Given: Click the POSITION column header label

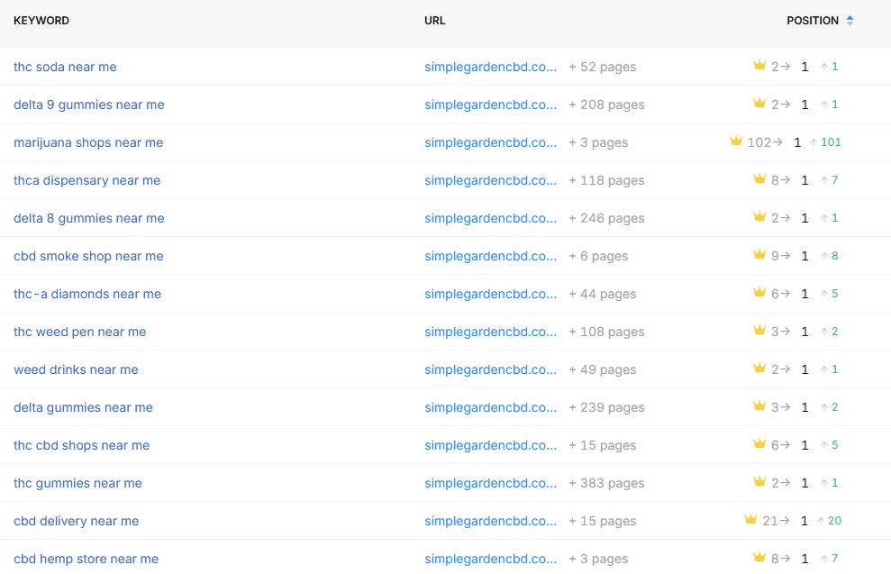Looking at the screenshot, I should pyautogui.click(x=813, y=21).
